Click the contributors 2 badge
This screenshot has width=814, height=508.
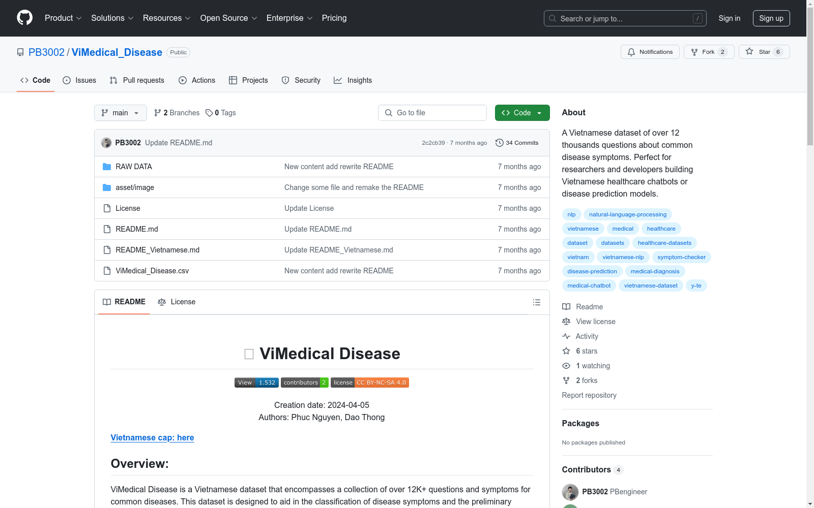pyautogui.click(x=305, y=383)
